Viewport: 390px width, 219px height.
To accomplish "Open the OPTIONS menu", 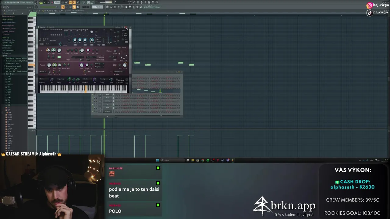I will point(23,2).
